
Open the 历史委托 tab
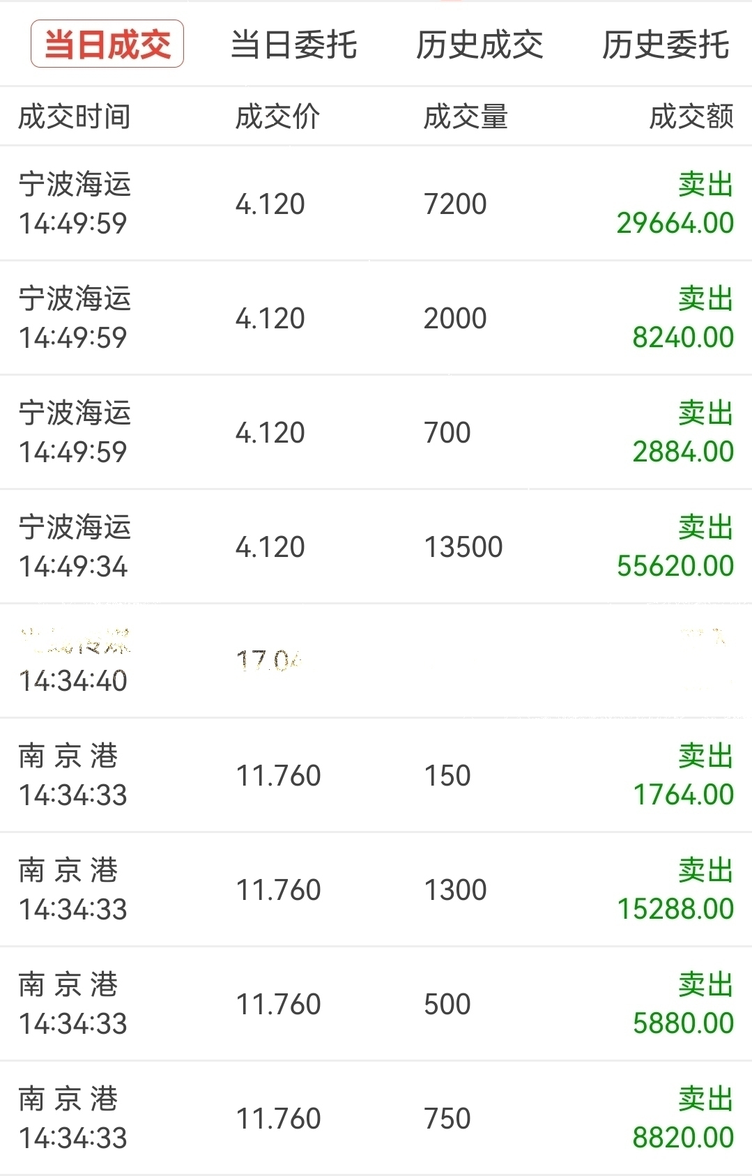[666, 45]
